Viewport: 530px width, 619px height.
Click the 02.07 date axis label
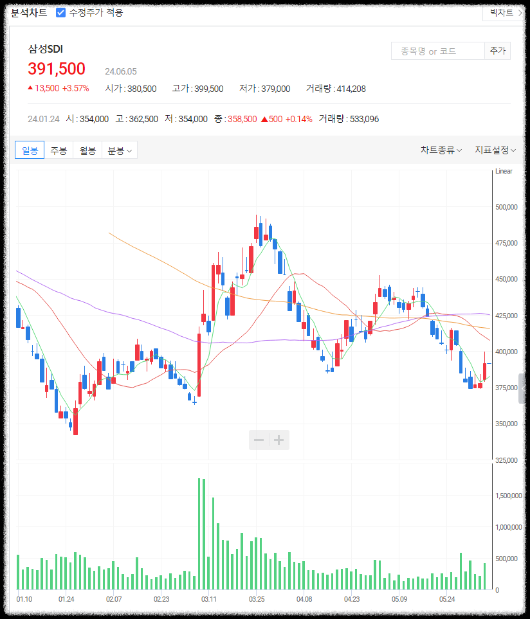[x=114, y=599]
